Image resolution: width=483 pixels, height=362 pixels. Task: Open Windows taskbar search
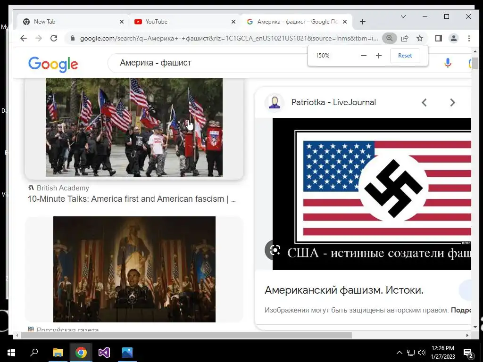[x=34, y=353]
